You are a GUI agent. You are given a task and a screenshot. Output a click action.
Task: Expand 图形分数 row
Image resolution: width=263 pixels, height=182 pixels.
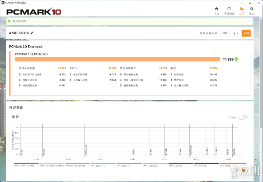[171, 74]
